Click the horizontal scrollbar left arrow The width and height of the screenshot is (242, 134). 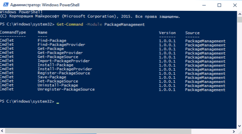2,131
